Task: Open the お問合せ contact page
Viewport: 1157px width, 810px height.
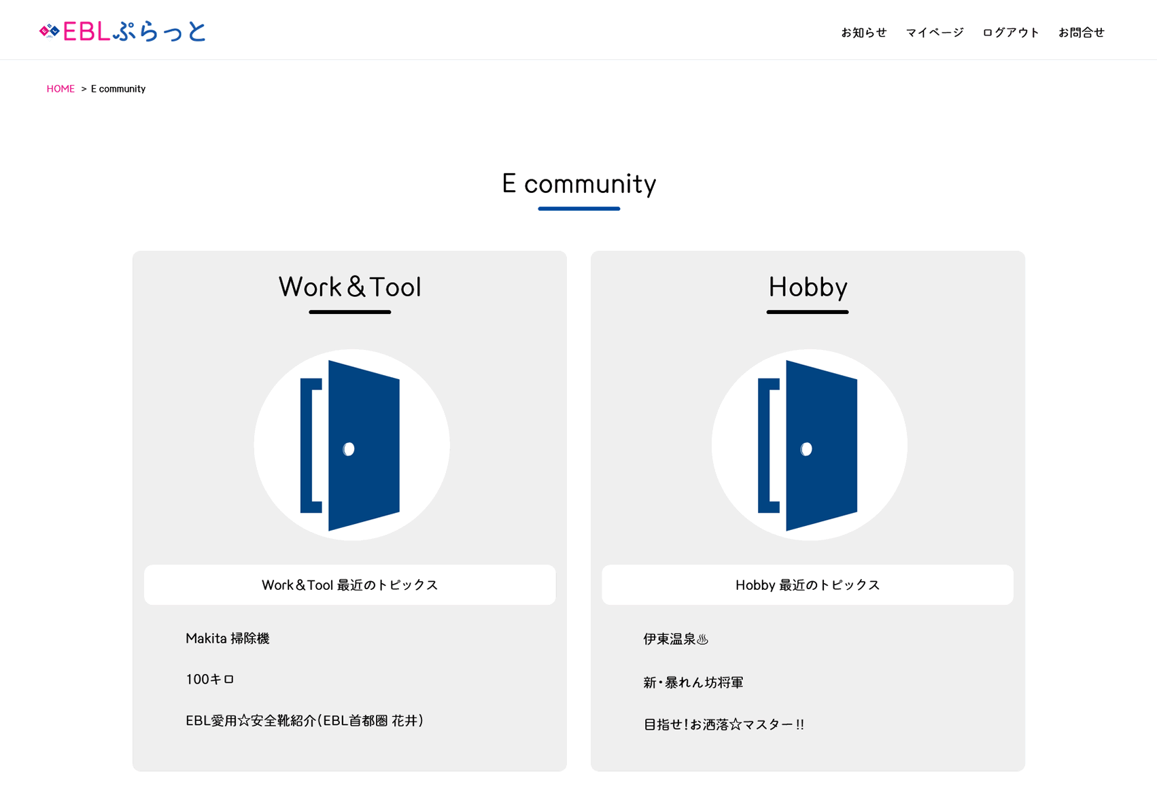Action: click(1081, 33)
